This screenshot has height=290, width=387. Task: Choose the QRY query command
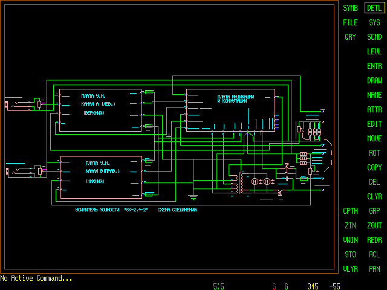click(x=350, y=37)
